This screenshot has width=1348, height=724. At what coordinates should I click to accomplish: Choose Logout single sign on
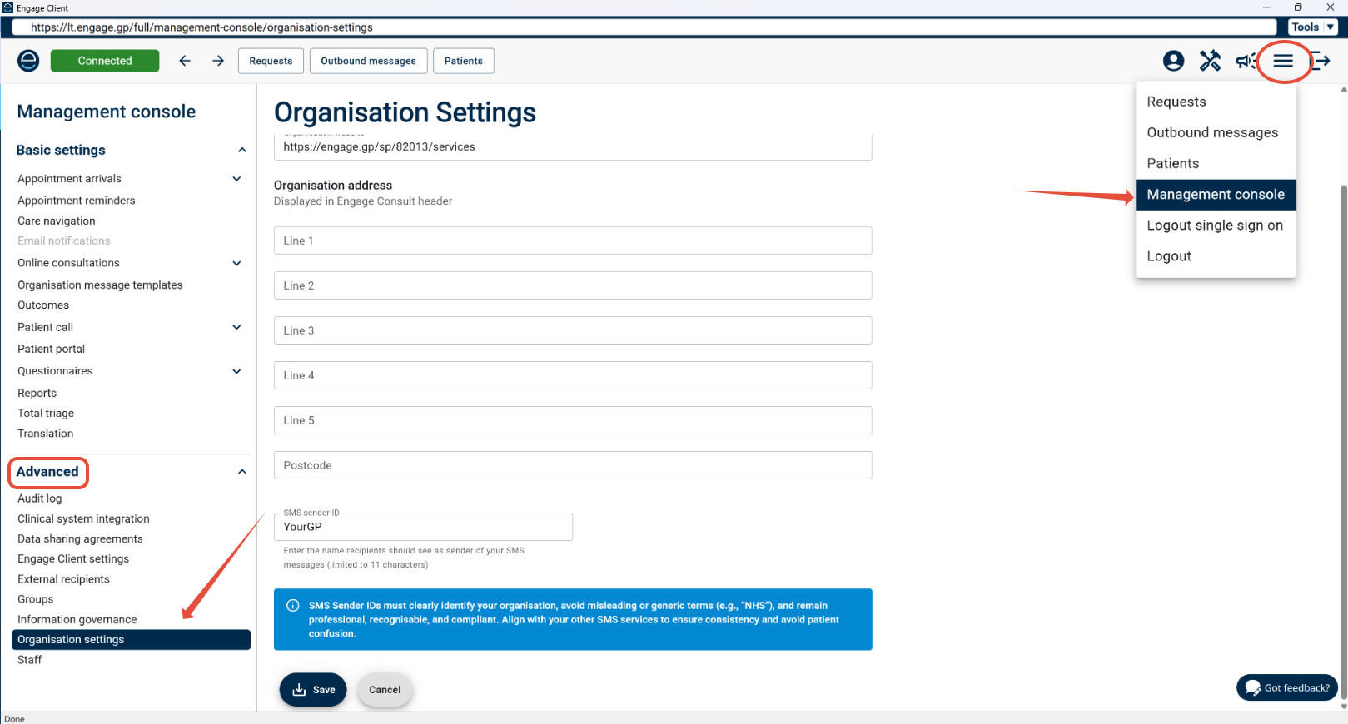pyautogui.click(x=1216, y=226)
